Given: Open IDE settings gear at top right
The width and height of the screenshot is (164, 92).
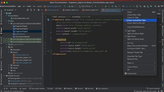Looking at the screenshot, I should (159, 6).
